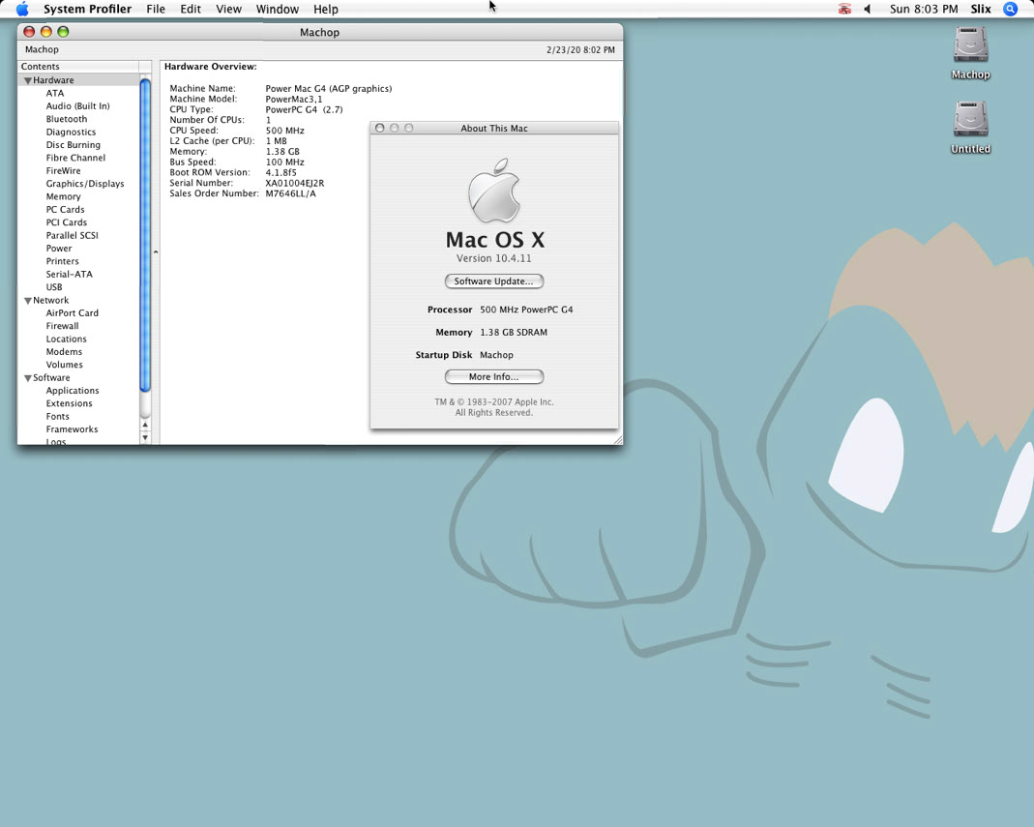This screenshot has width=1034, height=827.
Task: Click 500 MHz PowerPC G4 processor text
Action: pyautogui.click(x=526, y=310)
